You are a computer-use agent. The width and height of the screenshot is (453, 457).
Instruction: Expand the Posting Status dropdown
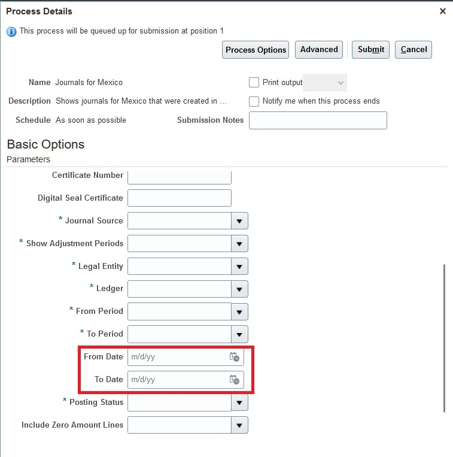(239, 402)
